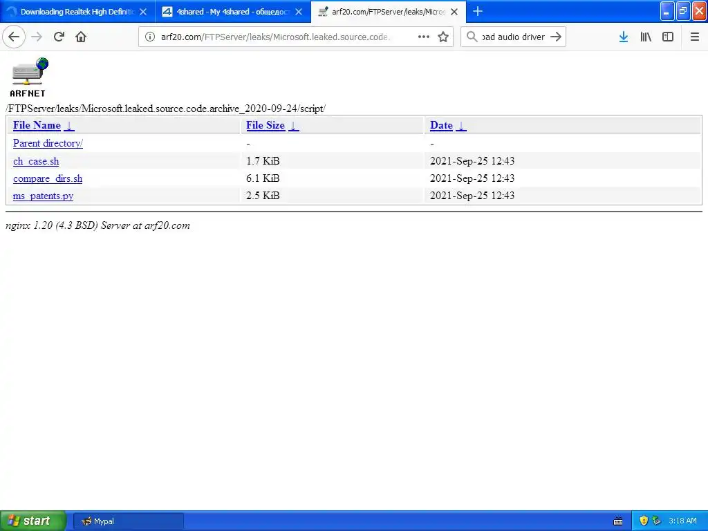708x531 pixels.
Task: Click the 3:18 AM system clock
Action: click(682, 521)
